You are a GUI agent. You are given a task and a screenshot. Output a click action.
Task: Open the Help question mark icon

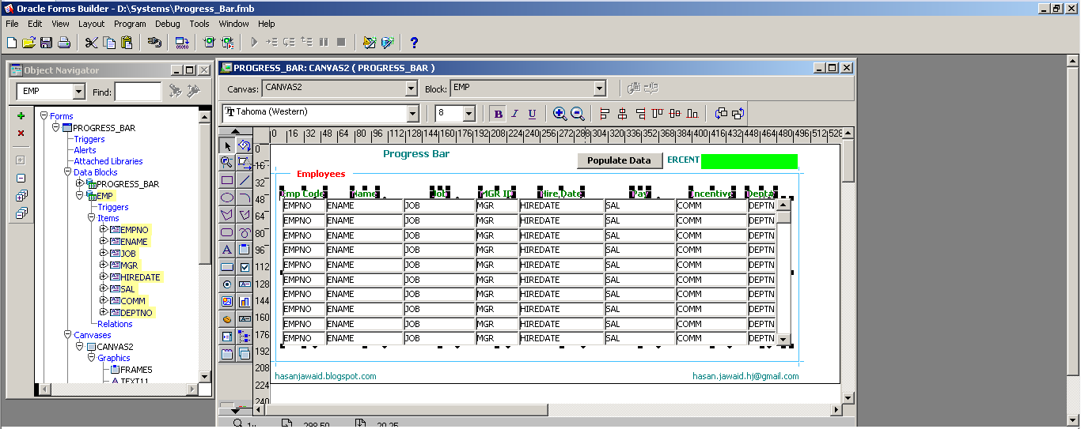coord(414,43)
